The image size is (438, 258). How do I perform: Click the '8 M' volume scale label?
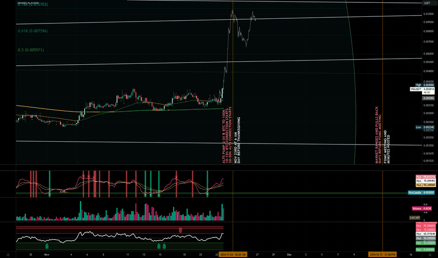[x=425, y=205]
